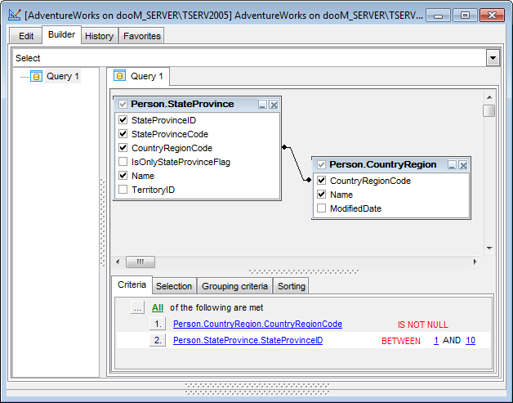513x403 pixels.
Task: Change the BETWEEN operator in second criterion
Action: (x=401, y=341)
